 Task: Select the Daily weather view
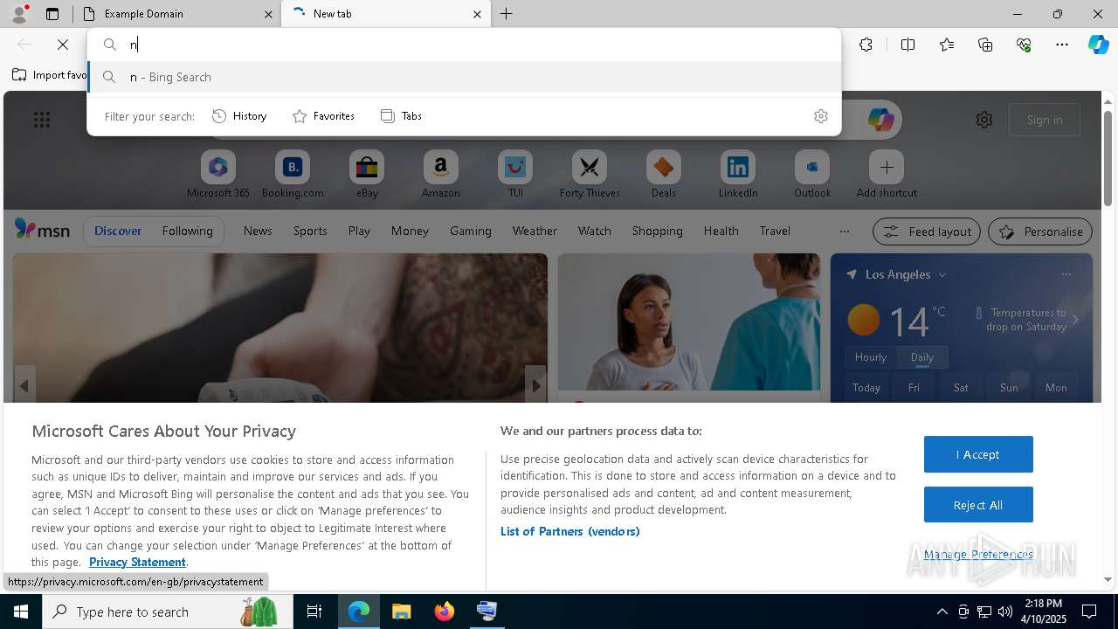pyautogui.click(x=922, y=357)
